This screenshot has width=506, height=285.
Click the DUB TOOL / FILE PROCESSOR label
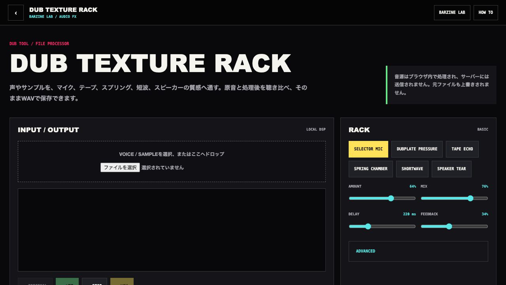tap(39, 43)
